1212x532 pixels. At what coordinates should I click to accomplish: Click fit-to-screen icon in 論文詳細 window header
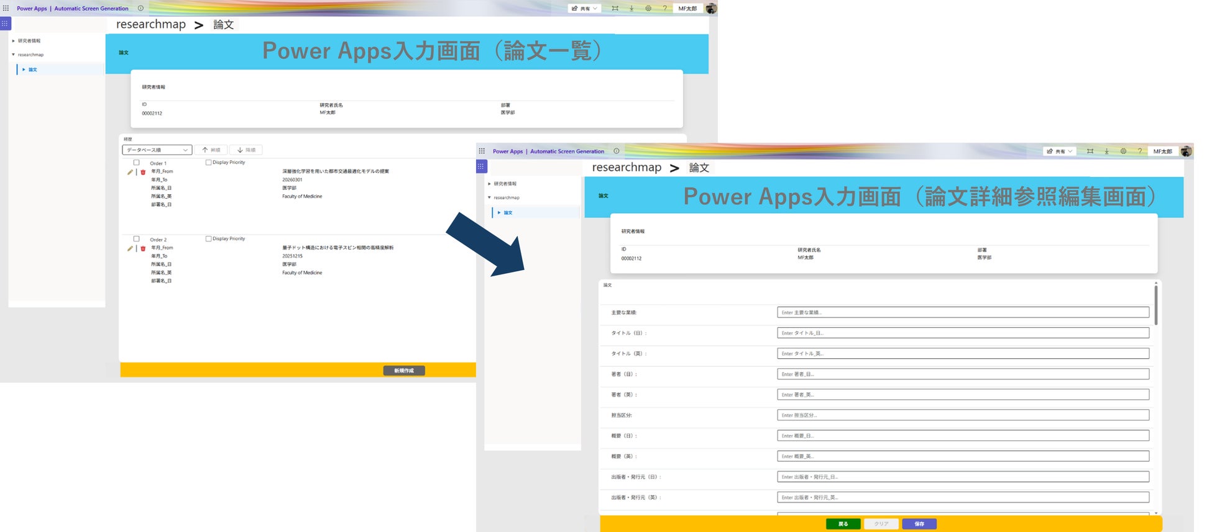(x=1090, y=151)
